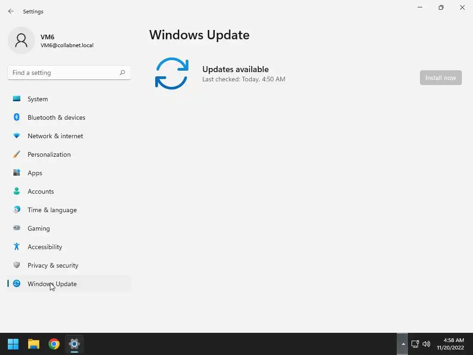Open Google Chrome from the taskbar
This screenshot has width=473, height=355.
coord(54,344)
